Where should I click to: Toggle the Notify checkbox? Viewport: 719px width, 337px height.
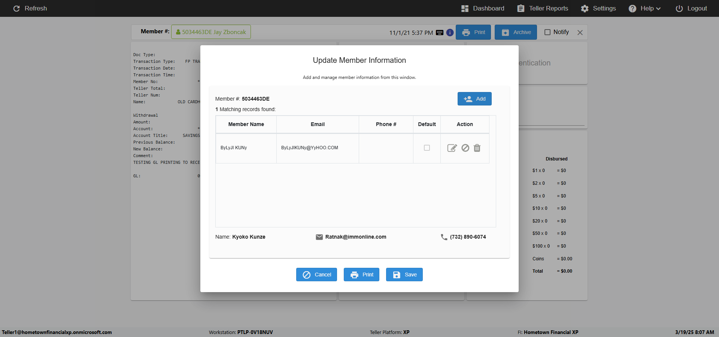pyautogui.click(x=547, y=32)
